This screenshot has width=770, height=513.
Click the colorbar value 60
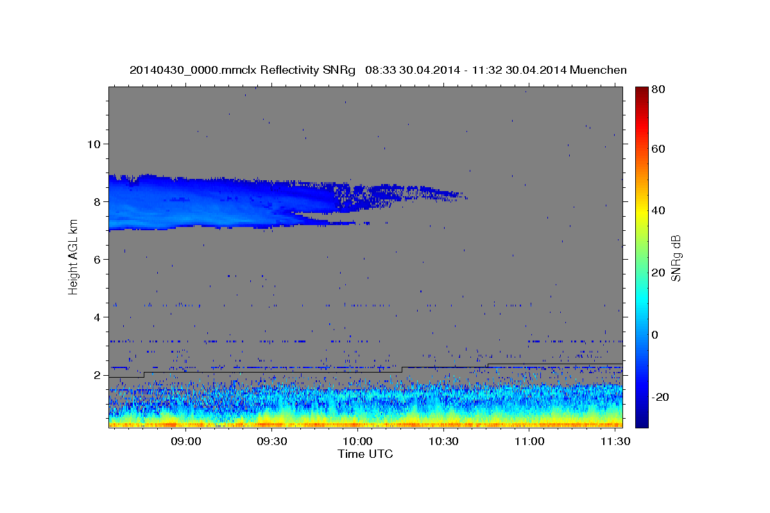coord(658,149)
